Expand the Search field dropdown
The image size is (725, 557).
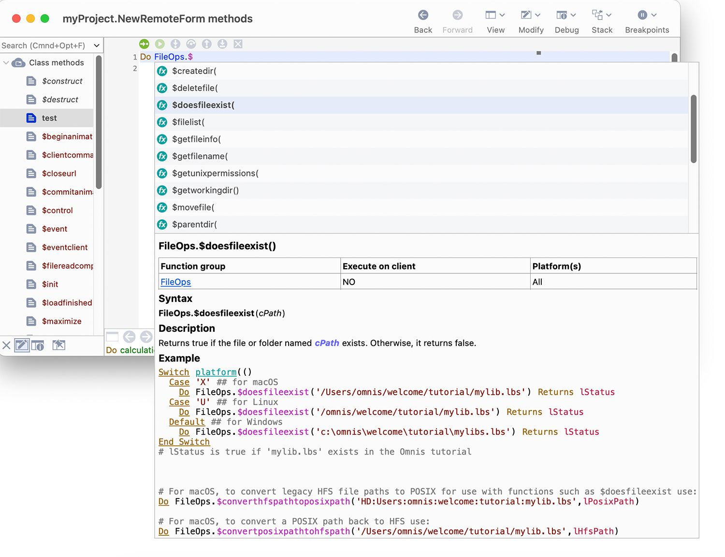click(98, 45)
